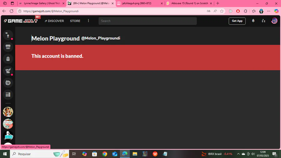Open the Discover page
Screen dimensions: 281x158
(54, 21)
